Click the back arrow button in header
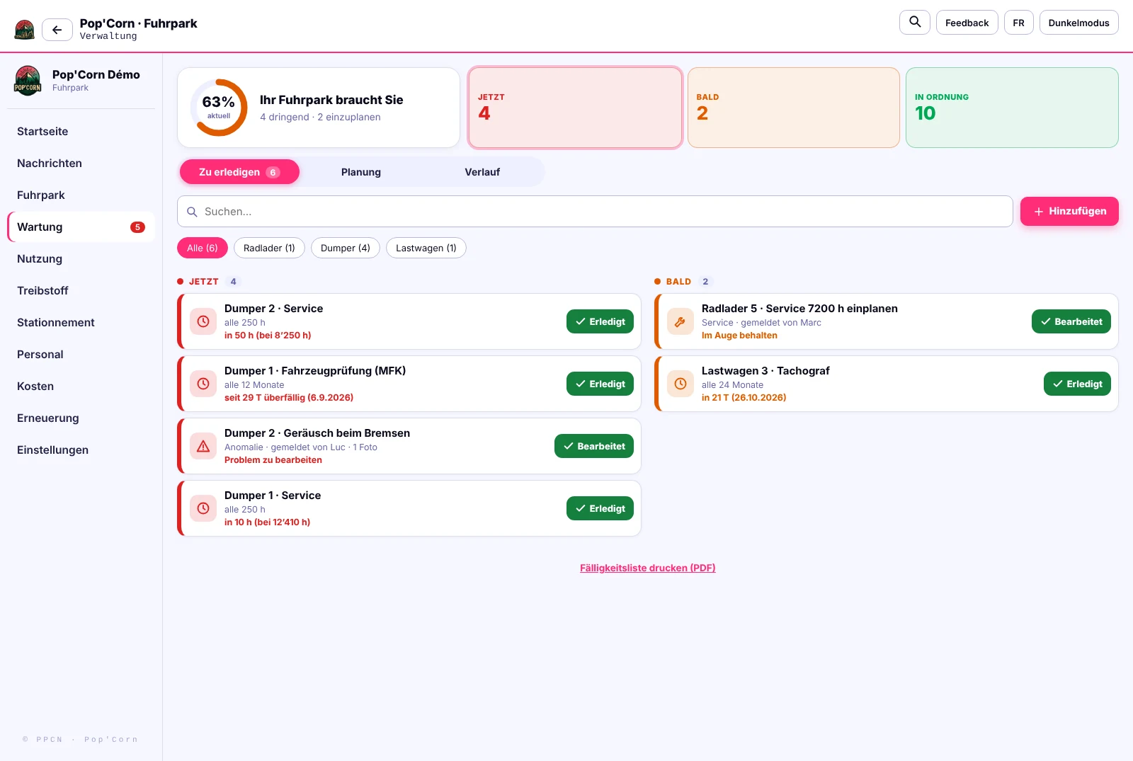The image size is (1133, 761). pyautogui.click(x=57, y=30)
